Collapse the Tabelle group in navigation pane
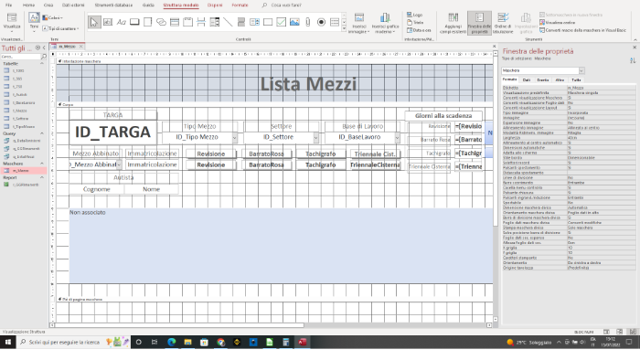The height and width of the screenshot is (360, 640). click(x=42, y=64)
